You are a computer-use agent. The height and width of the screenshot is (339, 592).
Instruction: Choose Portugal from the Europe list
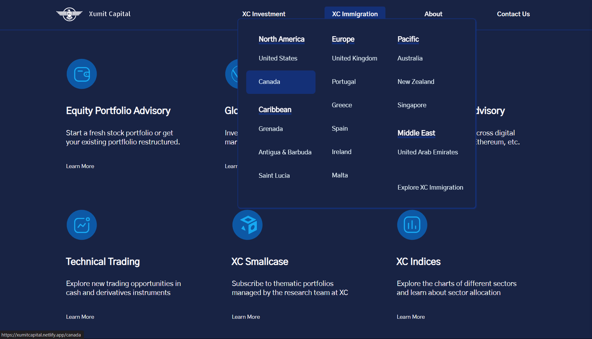coord(344,82)
